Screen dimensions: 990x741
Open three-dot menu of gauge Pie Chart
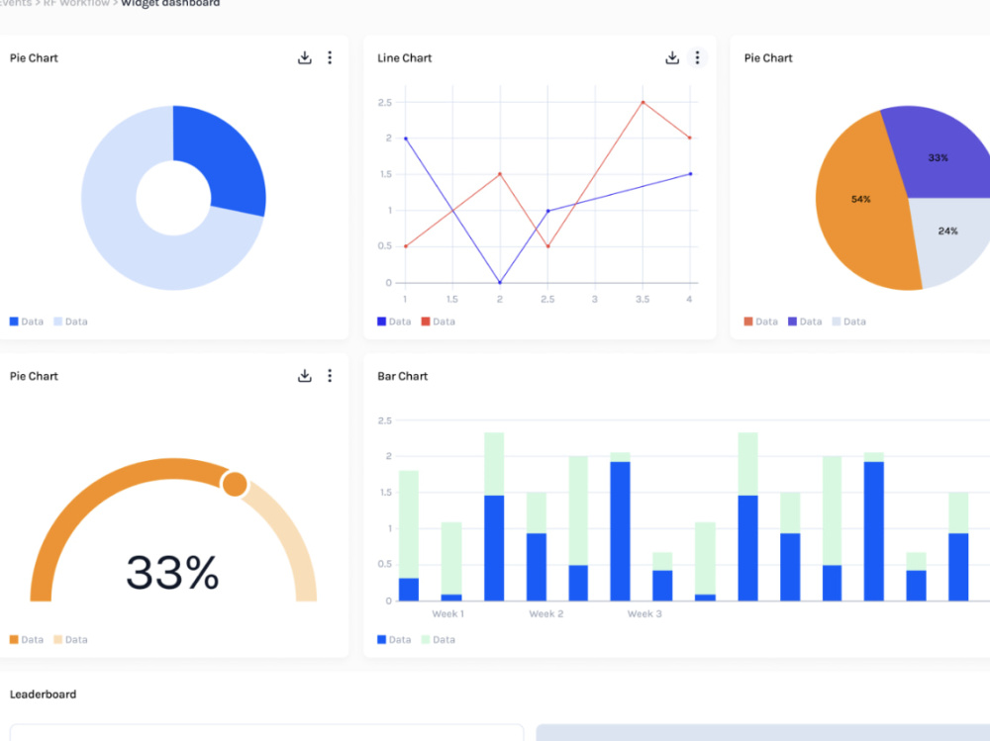point(330,376)
